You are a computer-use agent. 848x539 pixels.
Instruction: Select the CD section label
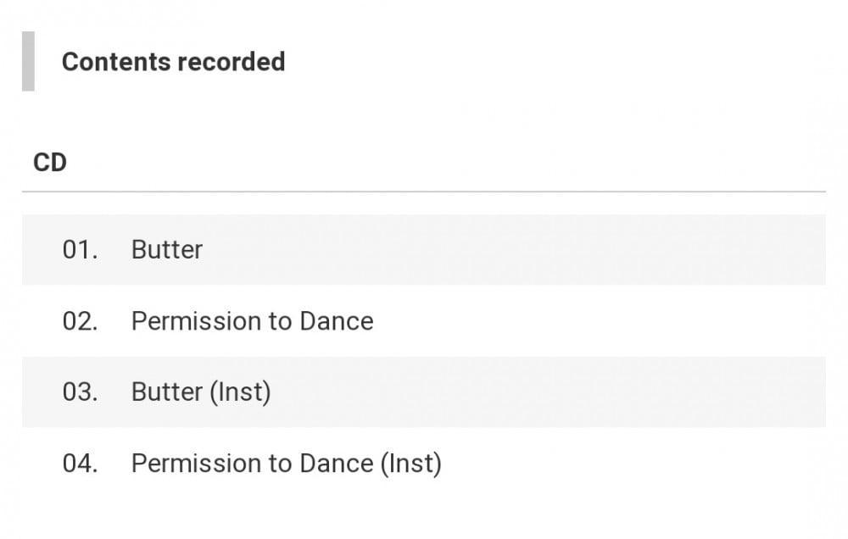(x=50, y=162)
